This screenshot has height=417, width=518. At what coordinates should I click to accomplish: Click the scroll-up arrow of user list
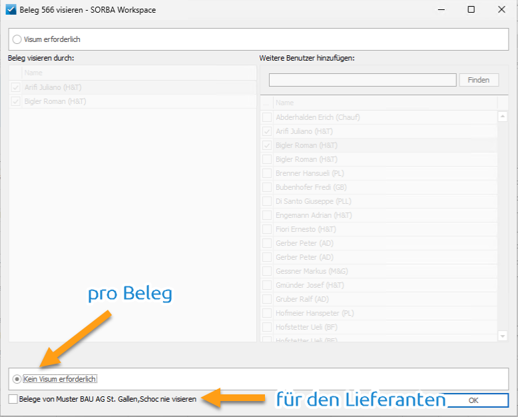click(x=503, y=117)
